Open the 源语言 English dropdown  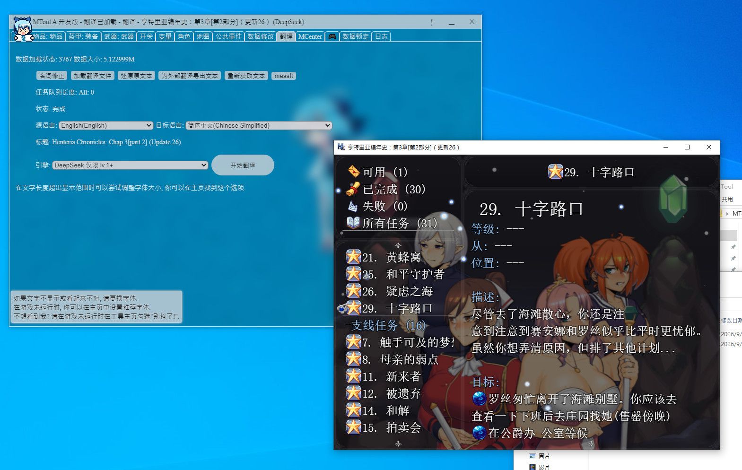click(106, 125)
